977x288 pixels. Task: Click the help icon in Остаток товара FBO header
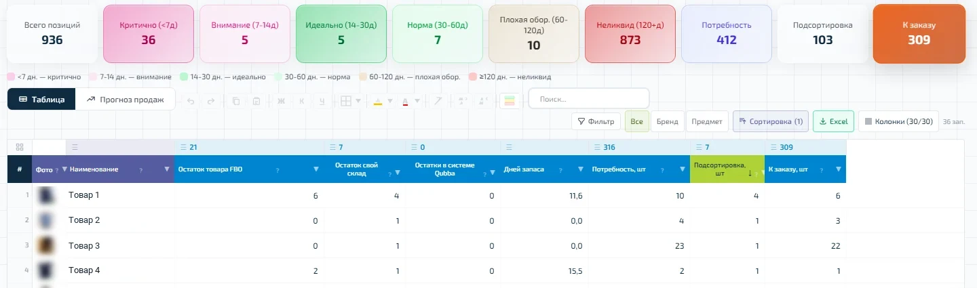[277, 170]
